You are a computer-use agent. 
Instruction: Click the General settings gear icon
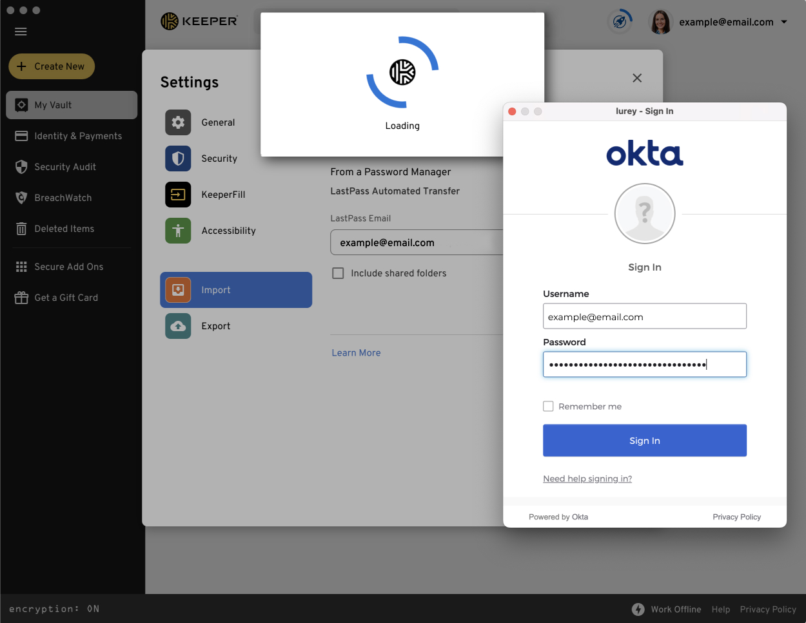coord(178,122)
